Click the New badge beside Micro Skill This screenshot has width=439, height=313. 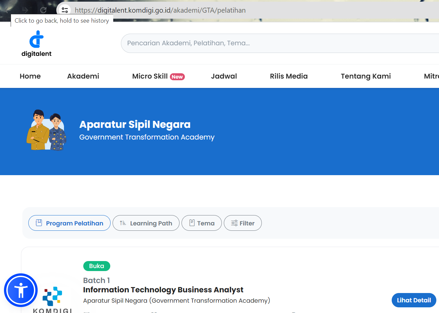click(177, 77)
